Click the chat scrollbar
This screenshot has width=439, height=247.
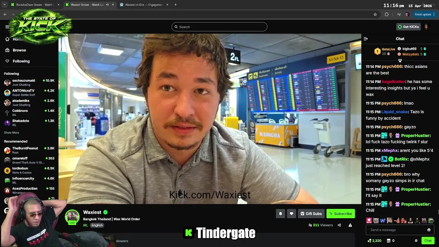[x=438, y=213]
